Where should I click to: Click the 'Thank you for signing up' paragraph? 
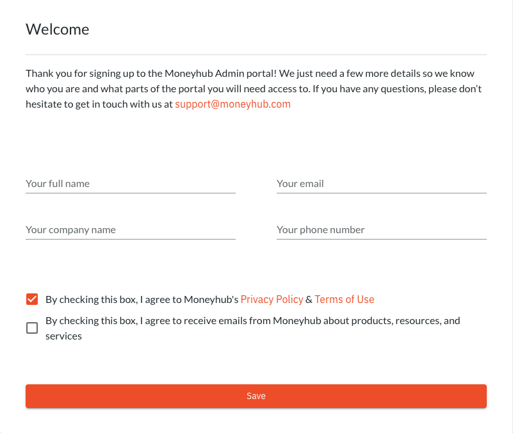254,88
